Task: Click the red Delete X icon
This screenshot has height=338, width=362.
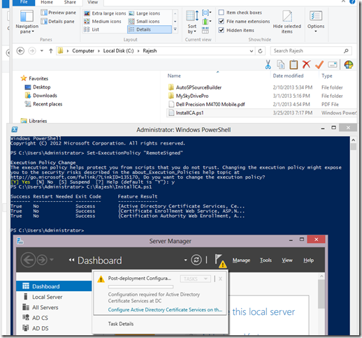Action: pyautogui.click(x=306, y=64)
